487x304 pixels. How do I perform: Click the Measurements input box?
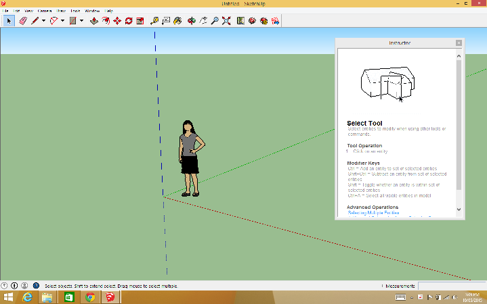click(x=450, y=286)
